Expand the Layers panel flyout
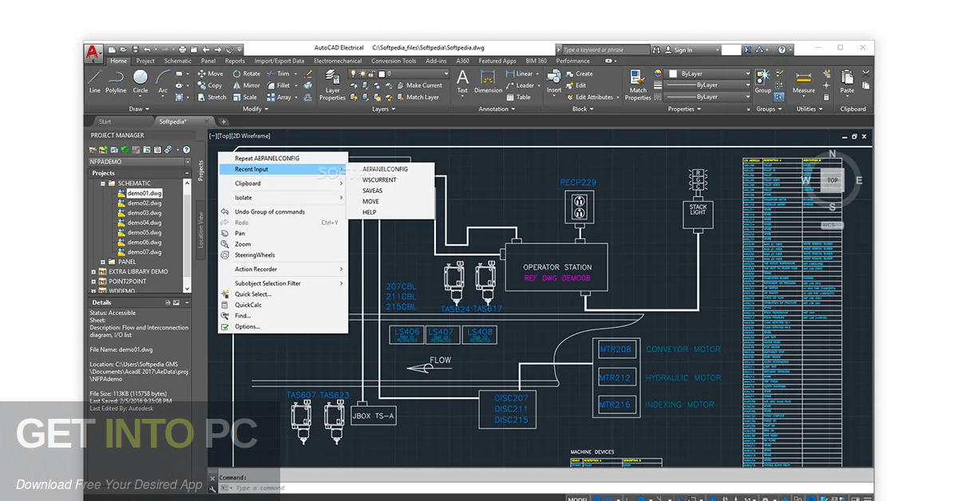Screen dimensions: 958x501 384,108
